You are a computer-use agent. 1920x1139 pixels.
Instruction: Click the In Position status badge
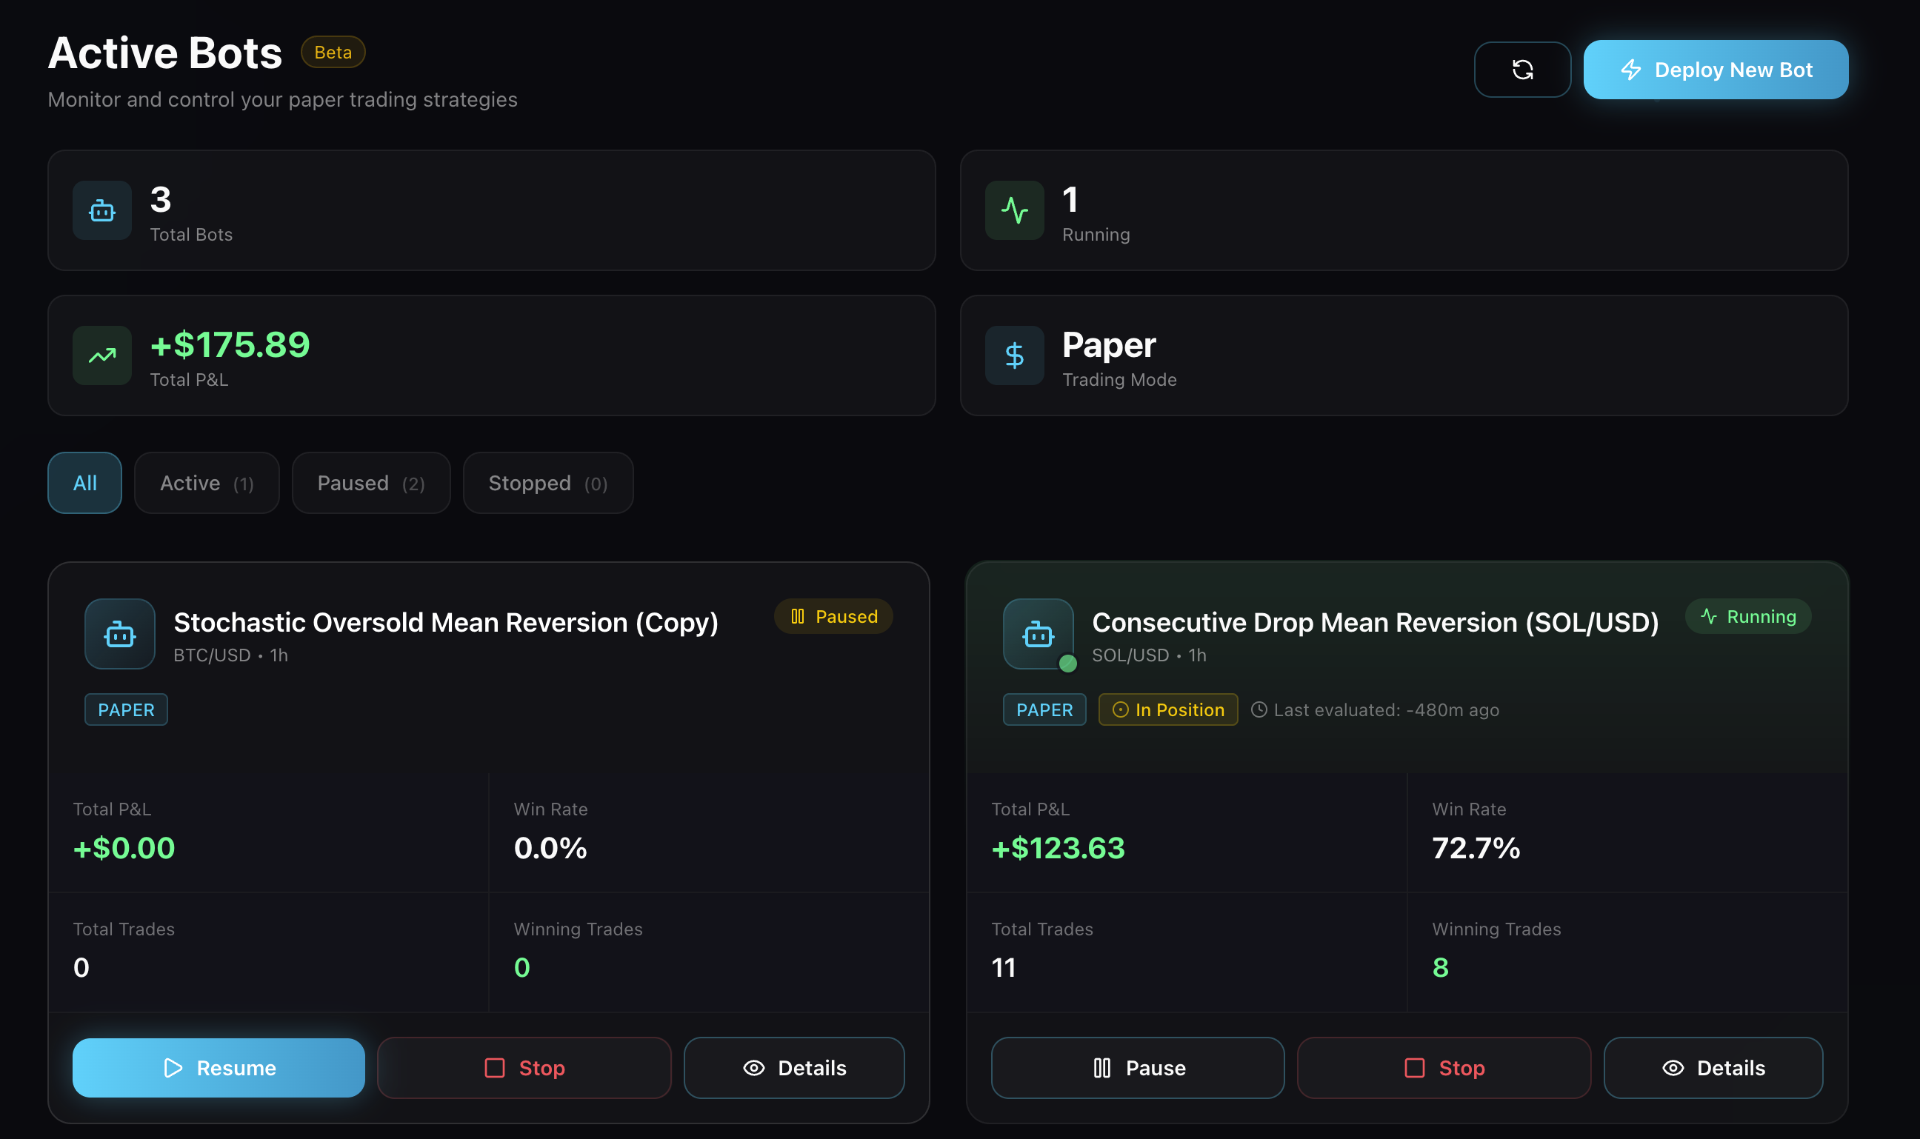(x=1167, y=710)
